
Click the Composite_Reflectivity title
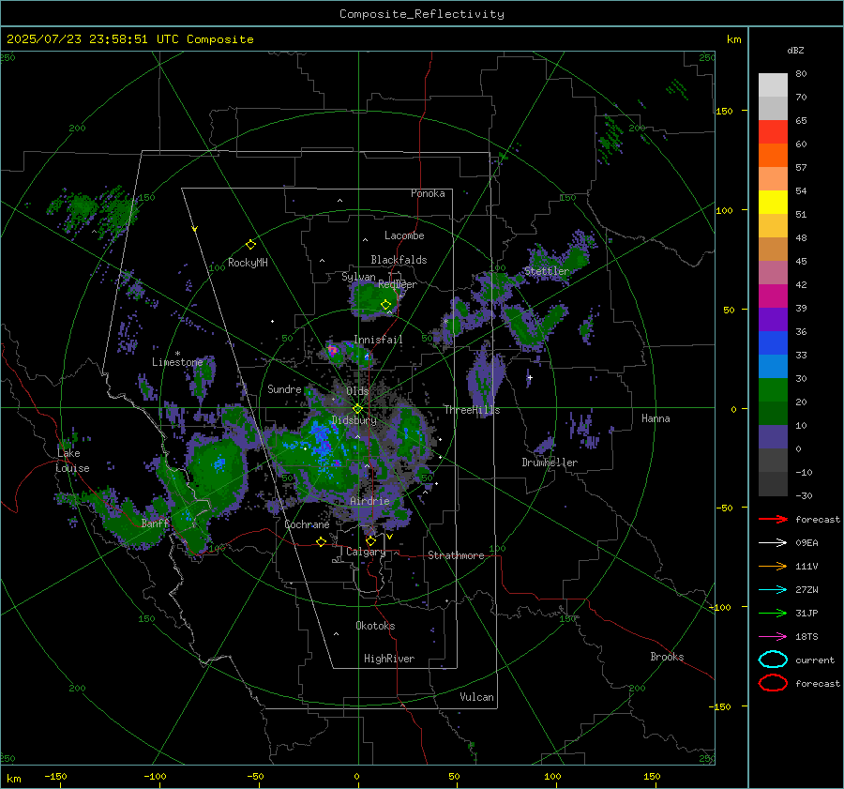pyautogui.click(x=422, y=14)
